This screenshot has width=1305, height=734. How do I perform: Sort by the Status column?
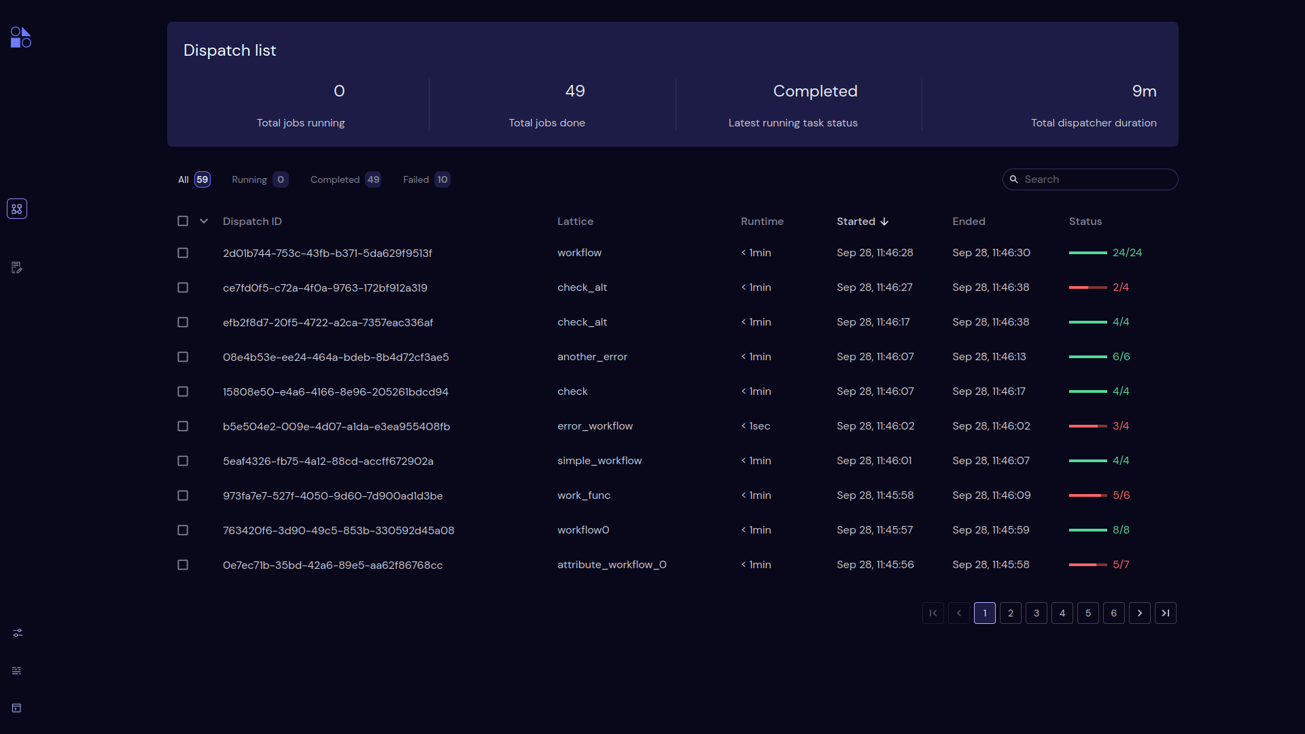(1085, 222)
